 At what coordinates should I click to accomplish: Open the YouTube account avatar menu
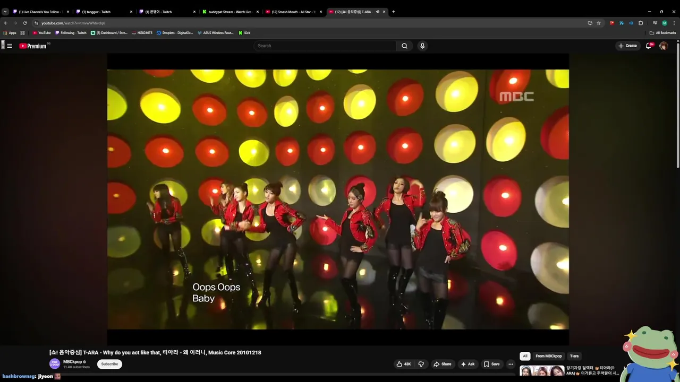(664, 46)
